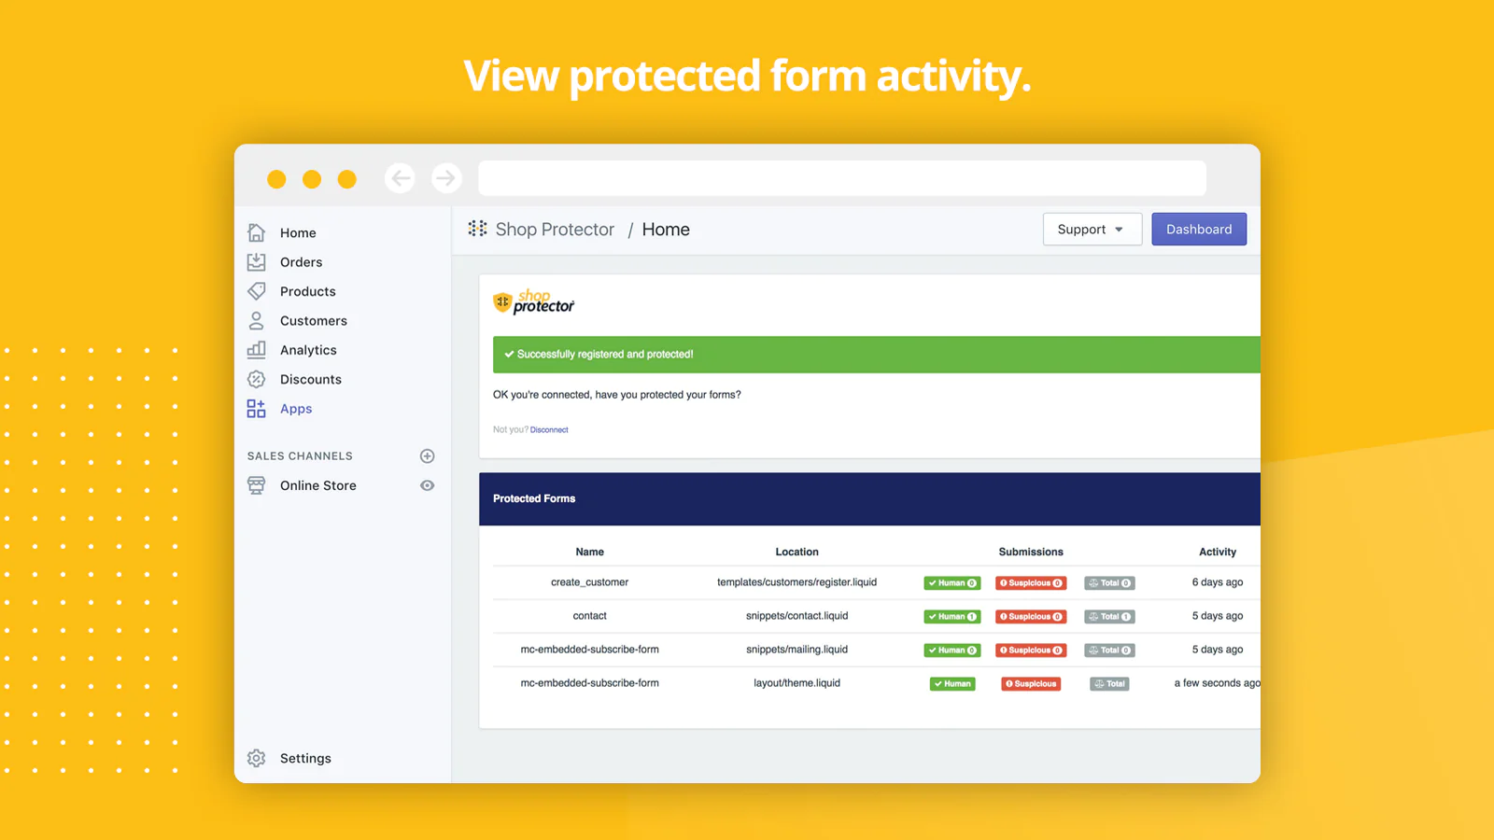Click the Online Store storefront icon
1494x840 pixels.
(x=257, y=485)
